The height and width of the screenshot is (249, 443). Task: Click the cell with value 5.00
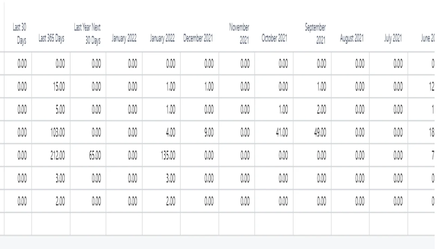pos(60,110)
